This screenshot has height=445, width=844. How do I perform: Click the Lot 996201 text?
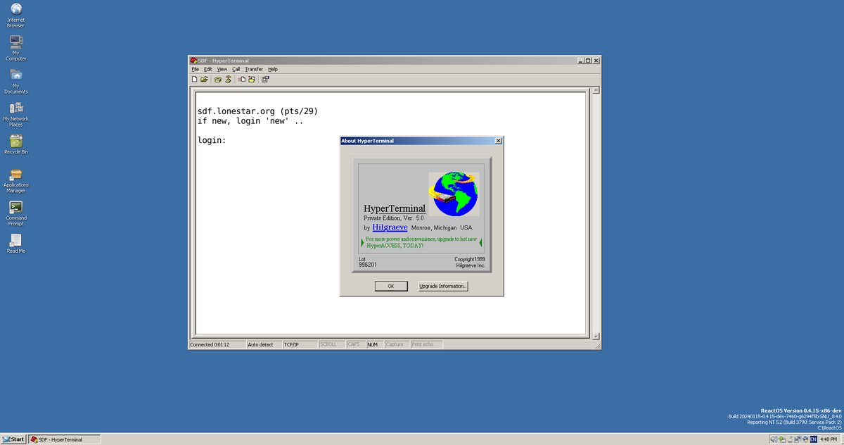point(367,262)
